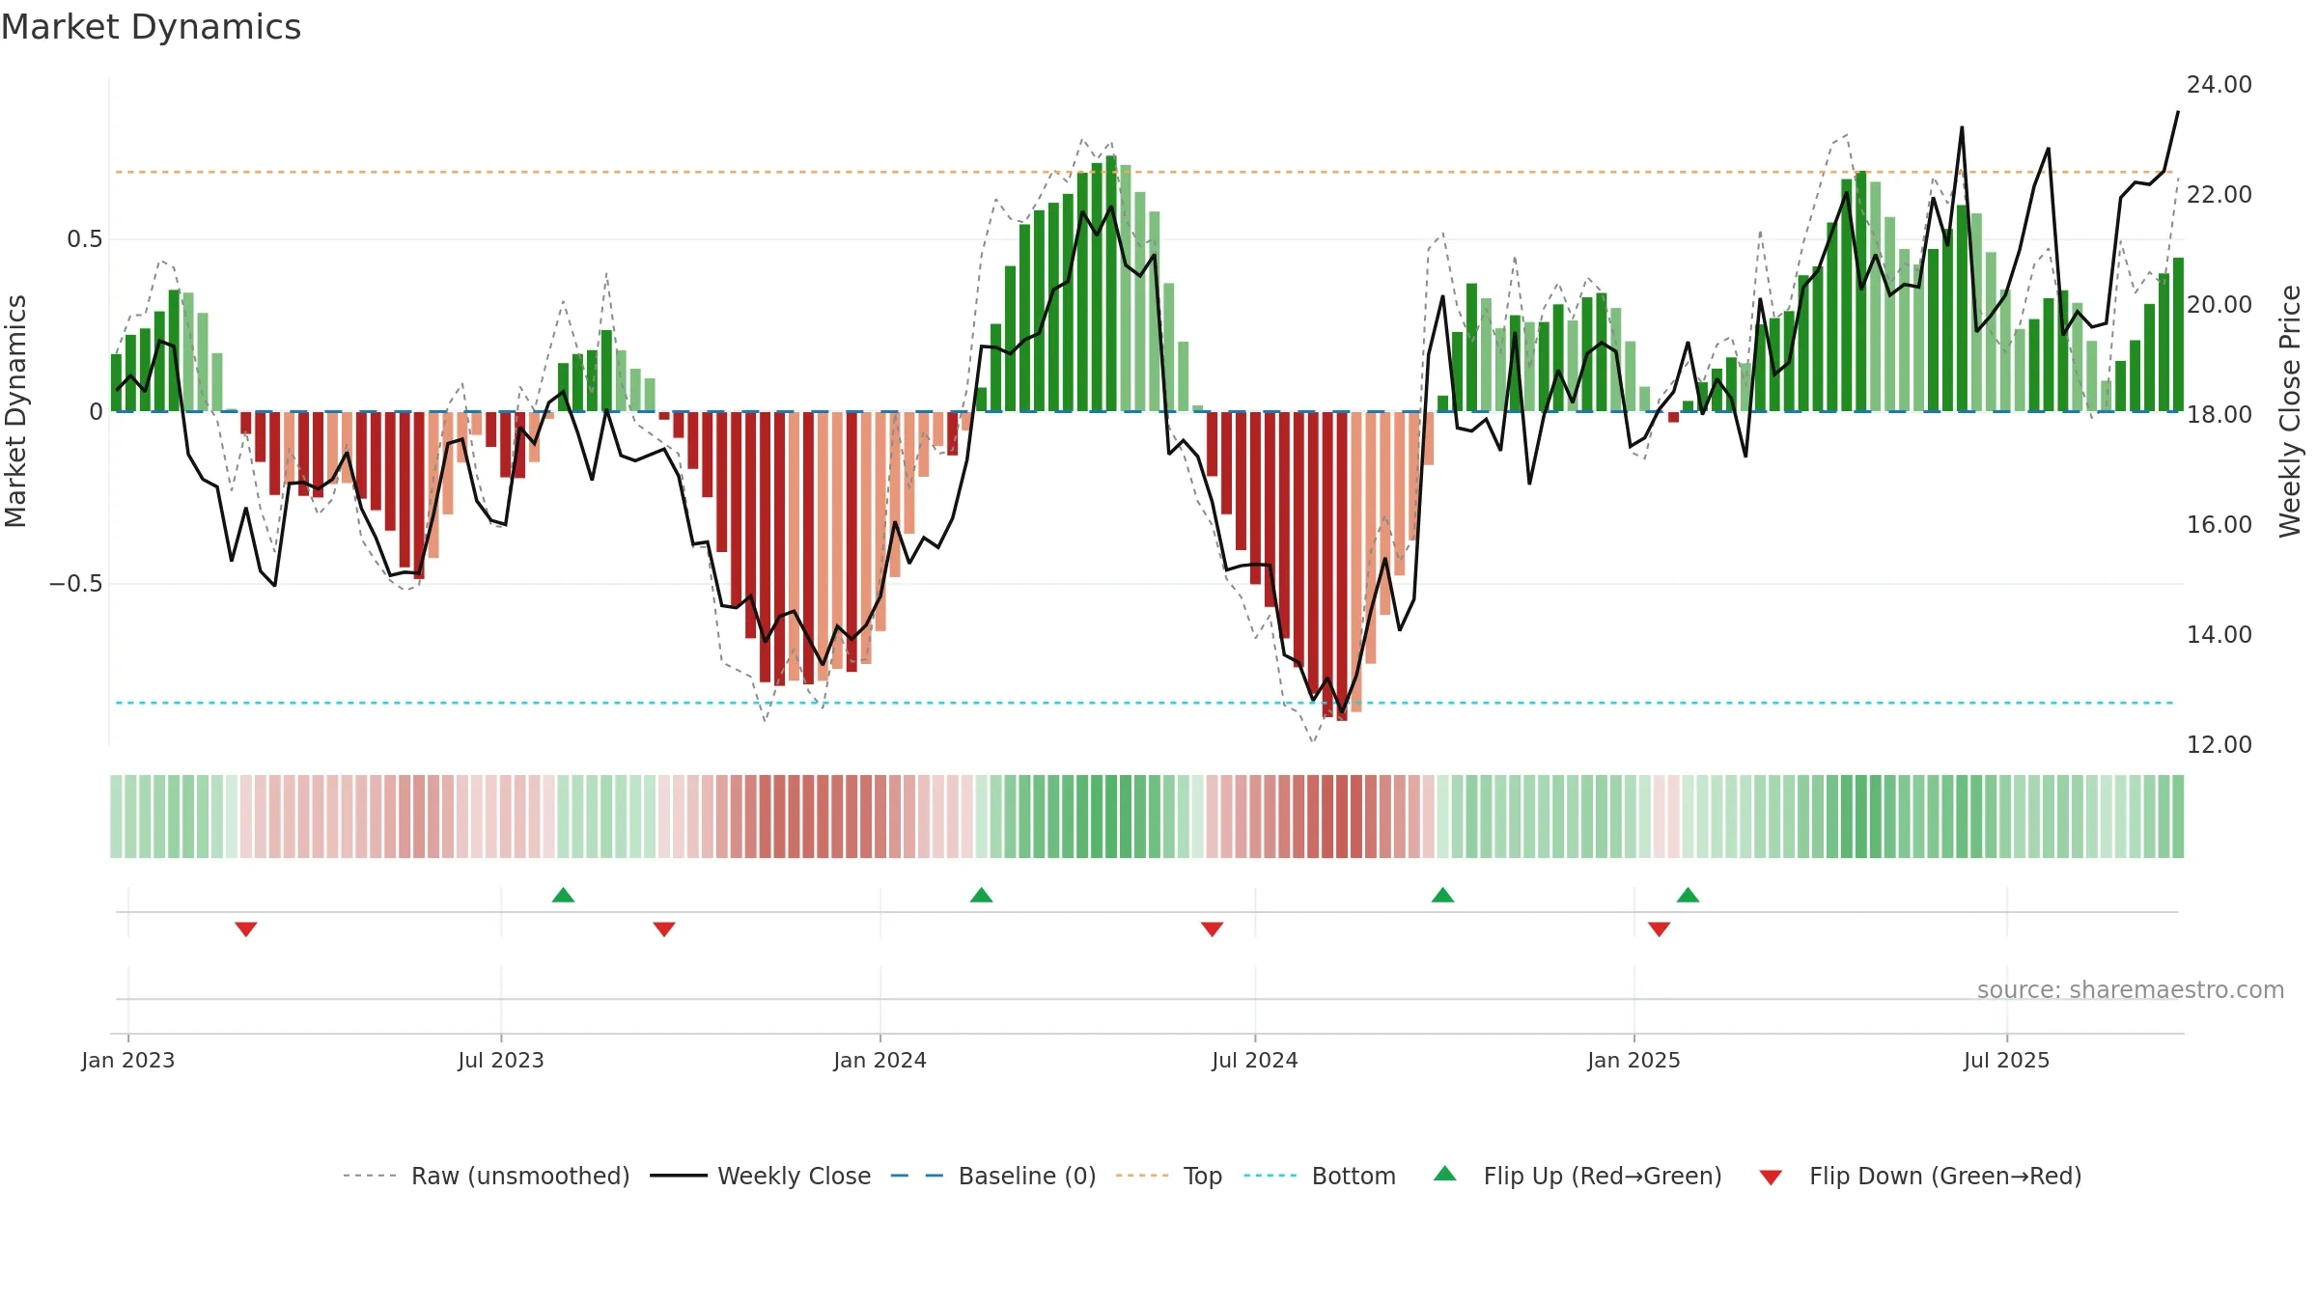The width and height of the screenshot is (2317, 1303).
Task: Click the 'Bottom' legend label
Action: pos(1354,1177)
